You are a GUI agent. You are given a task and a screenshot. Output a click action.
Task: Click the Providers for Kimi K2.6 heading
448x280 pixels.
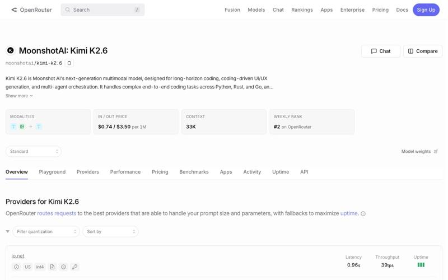pos(43,202)
